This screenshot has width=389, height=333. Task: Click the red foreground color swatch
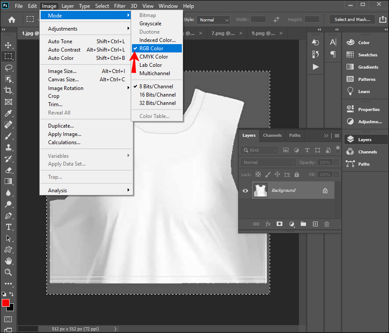coord(6,303)
